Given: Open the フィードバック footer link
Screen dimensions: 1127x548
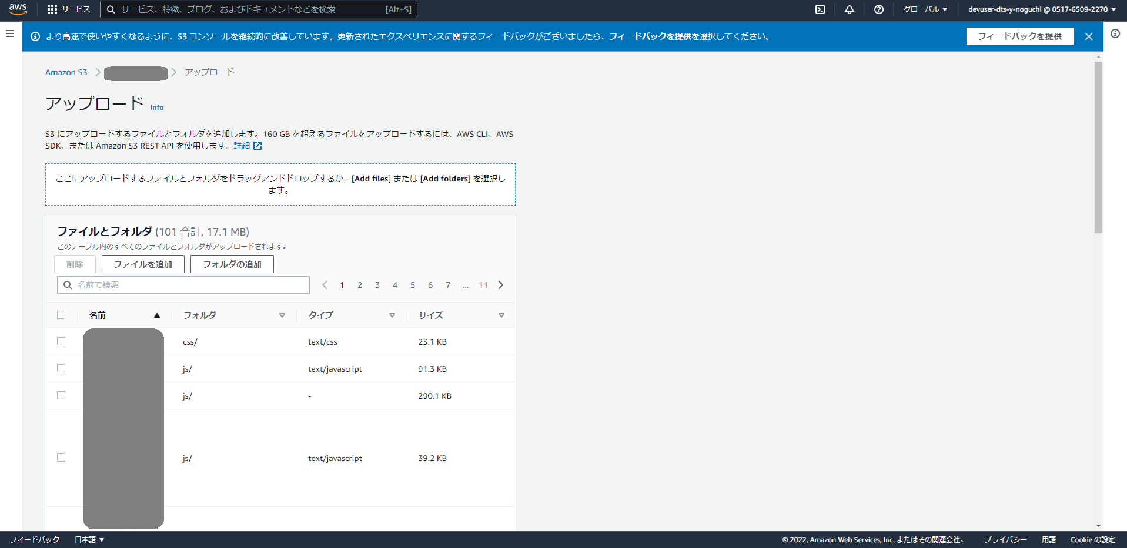Looking at the screenshot, I should pyautogui.click(x=35, y=539).
